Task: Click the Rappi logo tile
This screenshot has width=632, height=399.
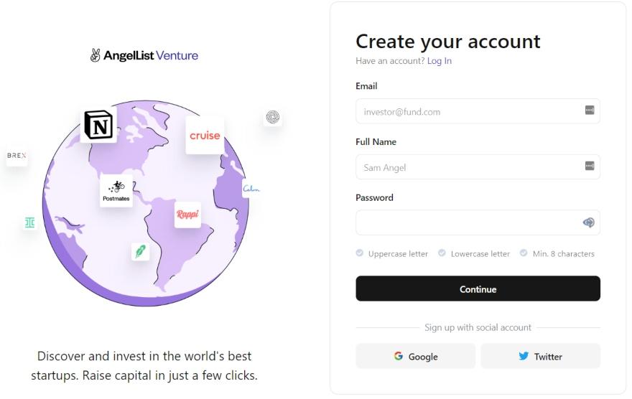Action: pos(187,215)
